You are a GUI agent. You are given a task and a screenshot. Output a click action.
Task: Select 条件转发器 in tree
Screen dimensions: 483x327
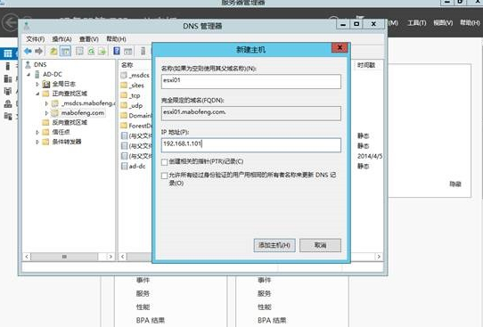67,142
